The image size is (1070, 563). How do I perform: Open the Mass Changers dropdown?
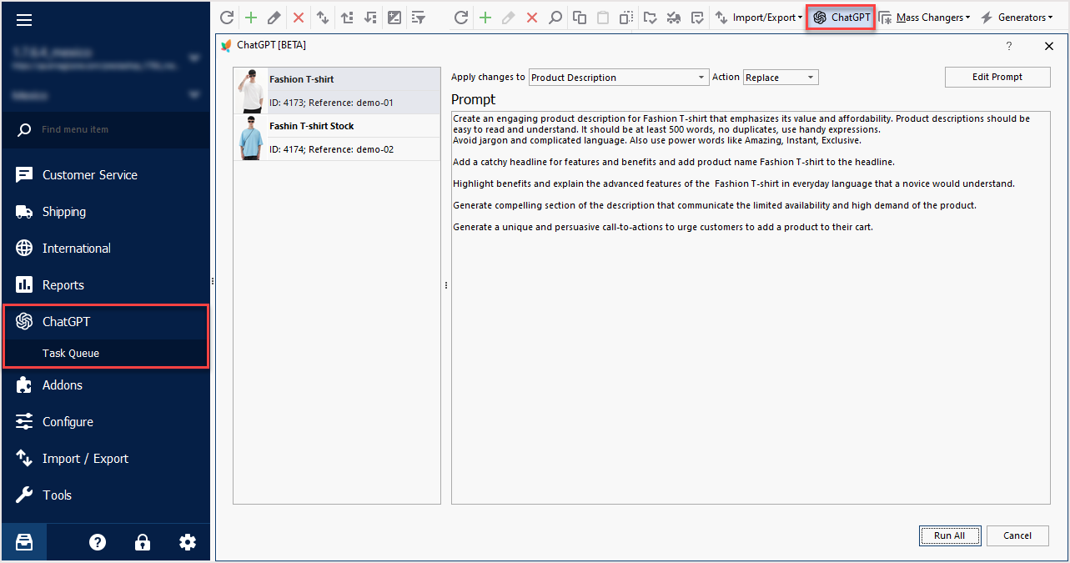(924, 18)
